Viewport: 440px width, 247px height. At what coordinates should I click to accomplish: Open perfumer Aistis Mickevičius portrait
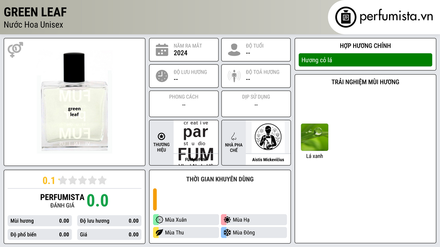click(x=268, y=137)
